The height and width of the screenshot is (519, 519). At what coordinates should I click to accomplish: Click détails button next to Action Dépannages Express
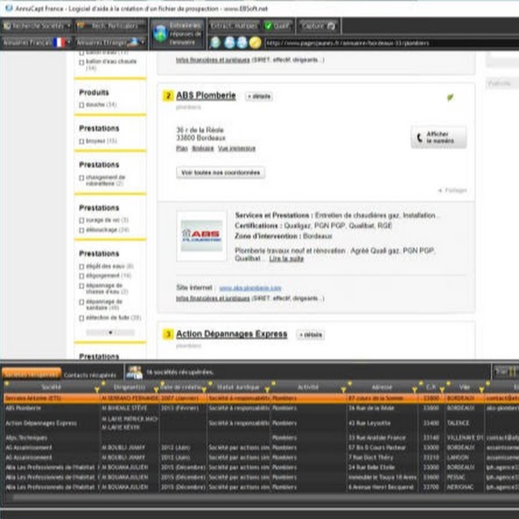coord(310,334)
